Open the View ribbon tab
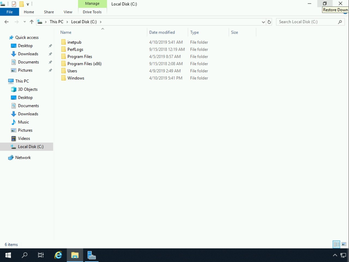Screen dimensions: 349x262 pos(68,12)
